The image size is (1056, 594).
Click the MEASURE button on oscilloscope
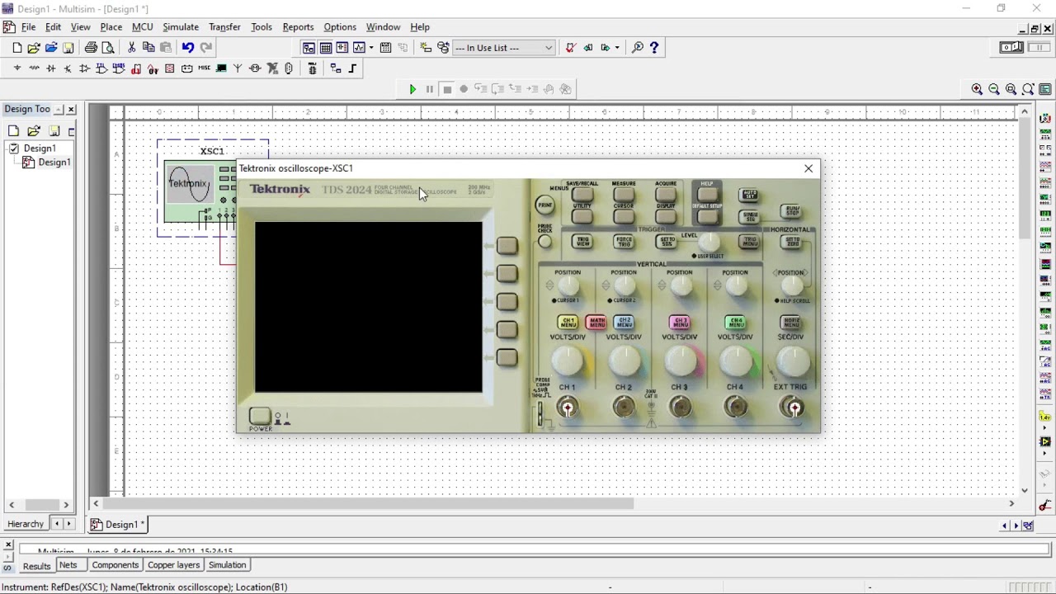[x=624, y=196]
